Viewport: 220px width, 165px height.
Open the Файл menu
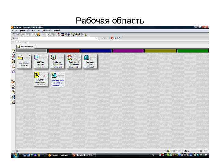pos(14,31)
